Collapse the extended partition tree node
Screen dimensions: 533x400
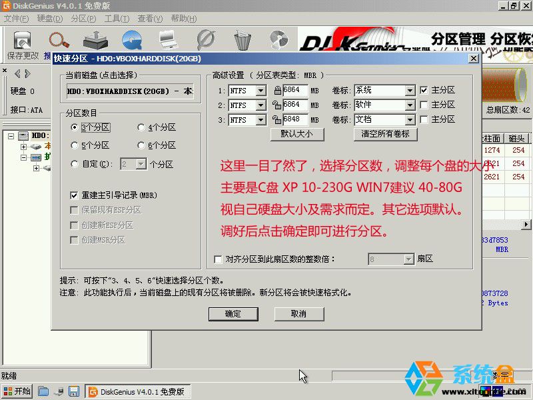pos(23,157)
